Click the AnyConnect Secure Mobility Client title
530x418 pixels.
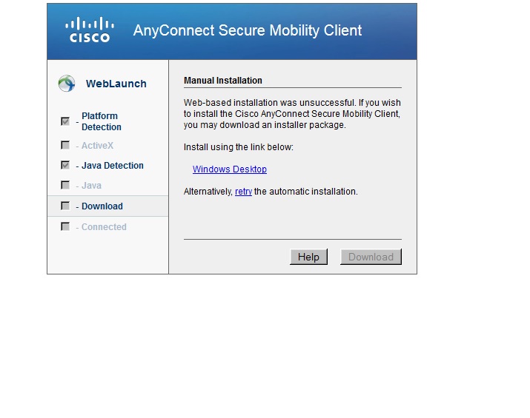[248, 30]
